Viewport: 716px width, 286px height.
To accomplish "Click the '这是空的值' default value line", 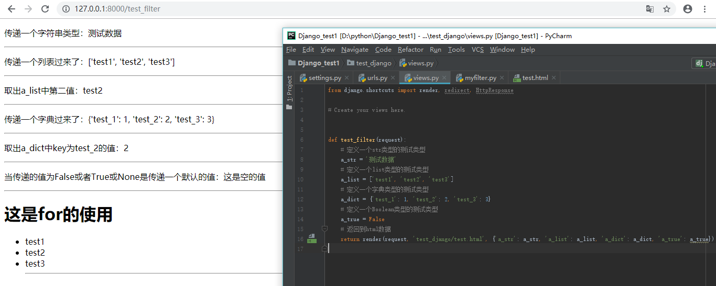I will (135, 177).
